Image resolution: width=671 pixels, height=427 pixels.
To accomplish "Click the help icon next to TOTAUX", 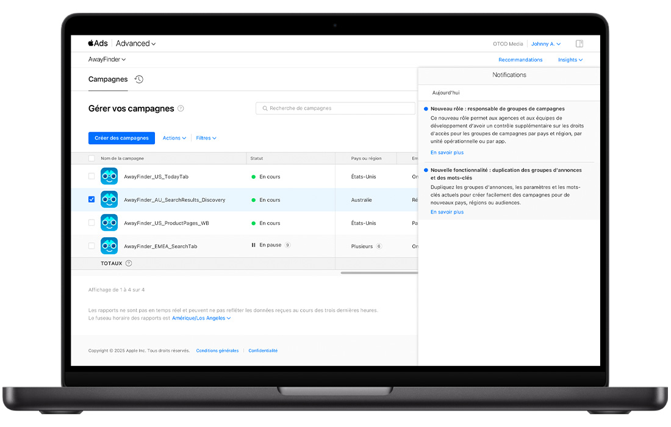I will [x=129, y=264].
